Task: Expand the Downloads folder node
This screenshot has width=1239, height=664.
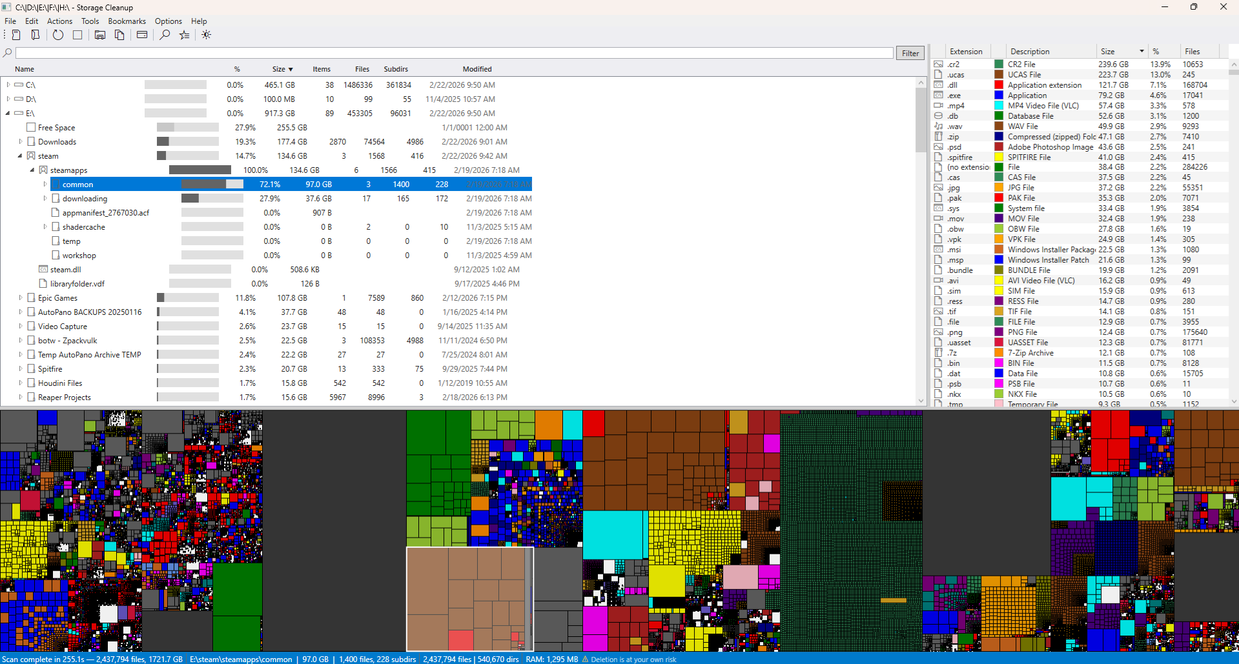Action: click(20, 141)
